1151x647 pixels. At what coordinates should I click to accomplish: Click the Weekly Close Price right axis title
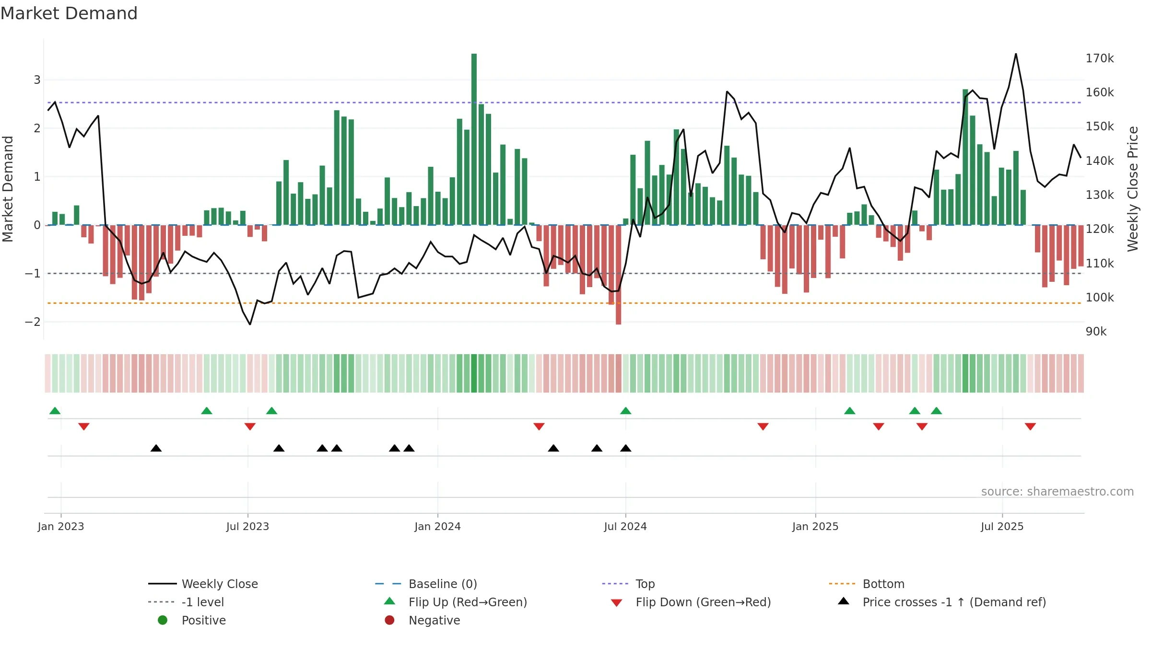[x=1133, y=189]
